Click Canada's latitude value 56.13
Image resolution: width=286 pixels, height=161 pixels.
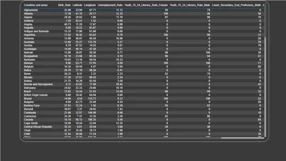pos(79,120)
